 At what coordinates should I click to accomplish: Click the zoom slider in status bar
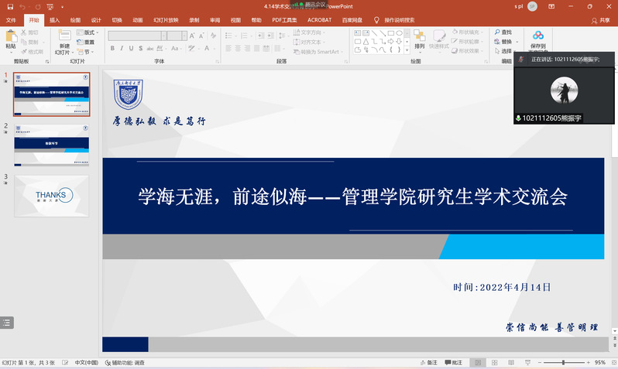[563, 363]
